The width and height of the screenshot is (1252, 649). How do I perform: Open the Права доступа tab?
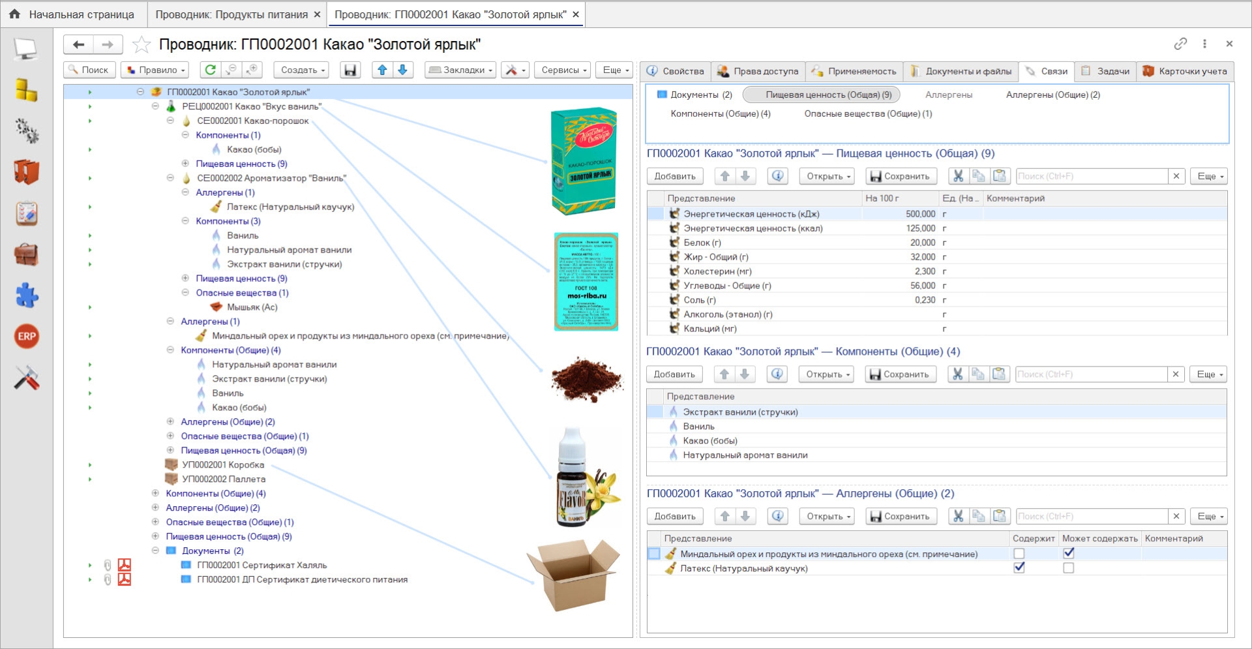758,71
